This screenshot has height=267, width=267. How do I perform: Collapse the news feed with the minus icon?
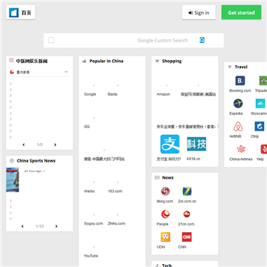[x=66, y=72]
